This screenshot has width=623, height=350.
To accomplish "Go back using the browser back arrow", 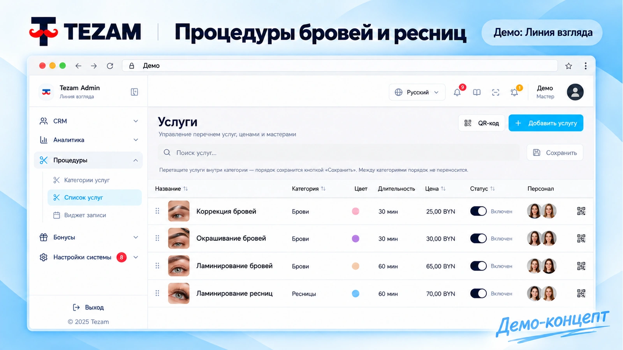I will (x=78, y=66).
